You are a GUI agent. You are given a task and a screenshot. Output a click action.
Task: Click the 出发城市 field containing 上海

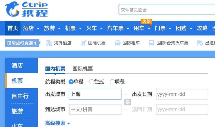click(95, 94)
